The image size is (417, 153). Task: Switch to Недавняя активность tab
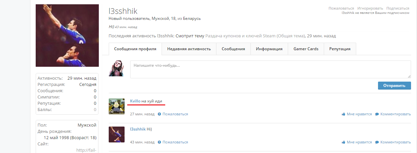click(x=189, y=49)
